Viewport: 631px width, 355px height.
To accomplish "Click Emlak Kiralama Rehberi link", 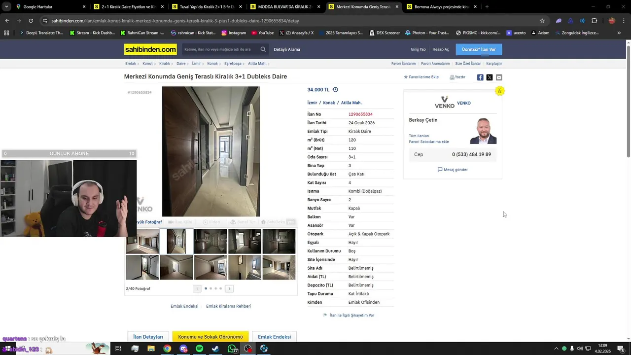I will tap(228, 306).
